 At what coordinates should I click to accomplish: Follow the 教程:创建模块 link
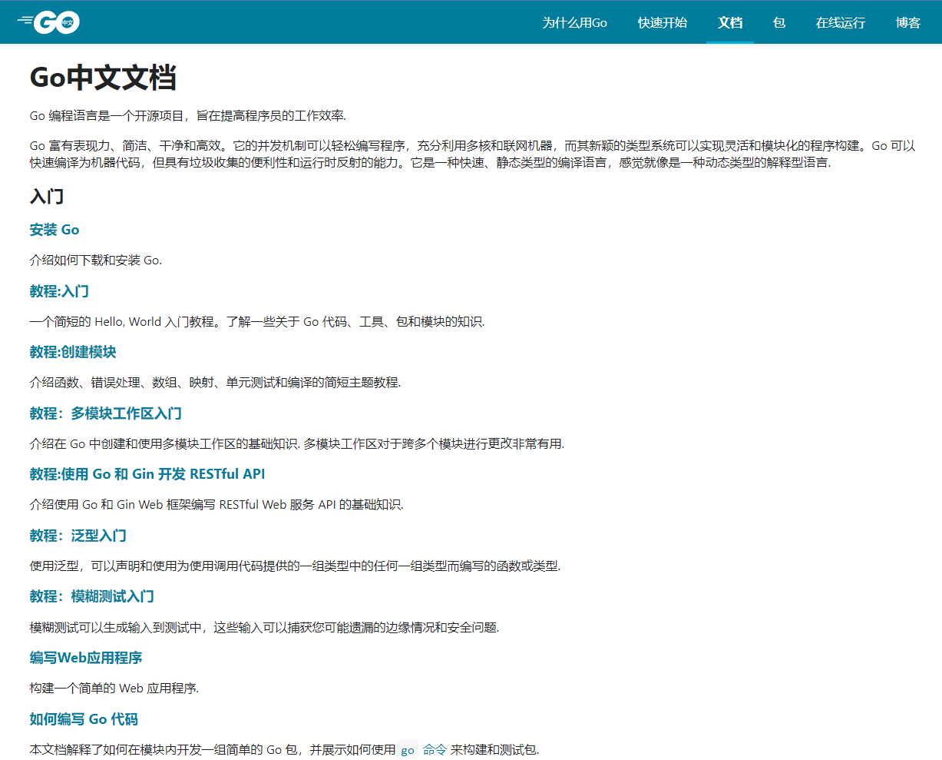pos(73,352)
